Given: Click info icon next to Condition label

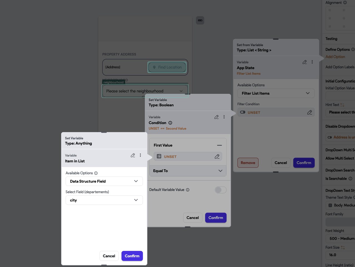Looking at the screenshot, I should [170, 123].
